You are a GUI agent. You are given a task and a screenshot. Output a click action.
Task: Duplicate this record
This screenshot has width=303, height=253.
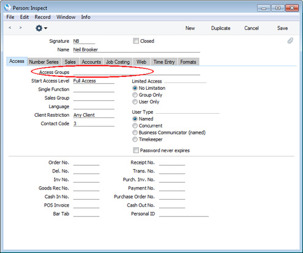coord(220,28)
